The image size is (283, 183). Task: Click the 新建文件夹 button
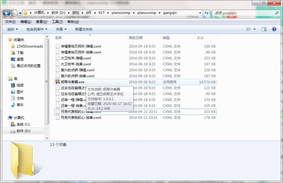coord(84,29)
